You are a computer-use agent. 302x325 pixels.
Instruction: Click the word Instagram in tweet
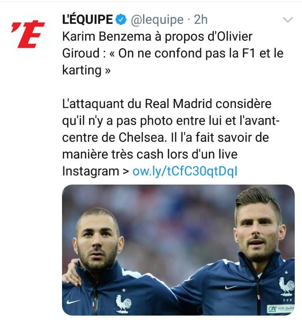91,171
